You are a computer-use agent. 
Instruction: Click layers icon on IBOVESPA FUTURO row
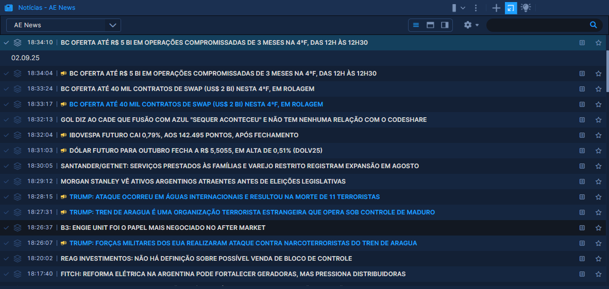click(x=18, y=135)
